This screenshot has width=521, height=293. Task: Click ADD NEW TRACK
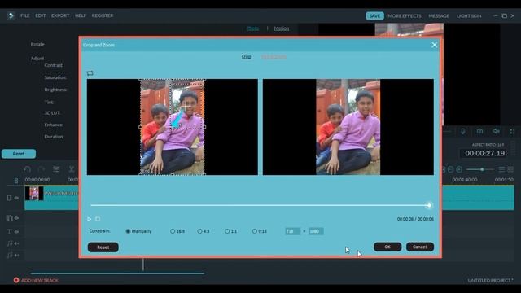click(x=36, y=280)
